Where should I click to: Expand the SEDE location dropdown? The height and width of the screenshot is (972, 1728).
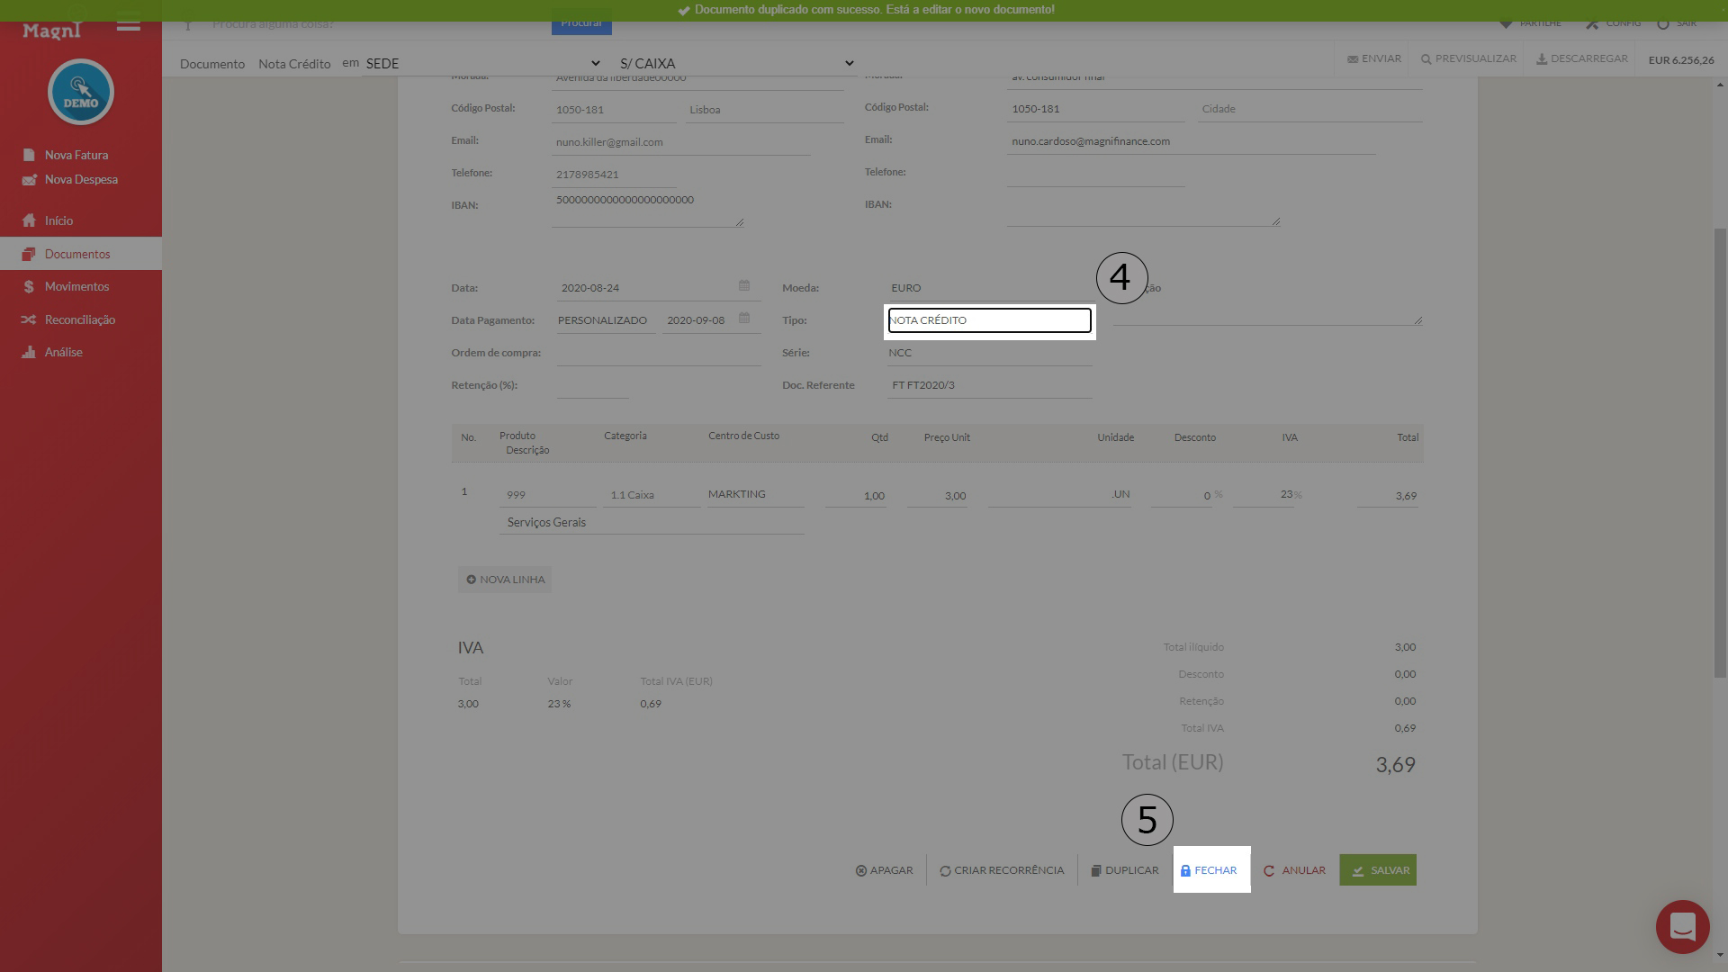[x=482, y=63]
